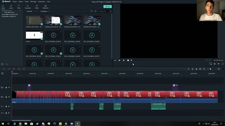Viewport: 225px width, 126px height.
Task: Lock video track 1
Action: click(x=6, y=97)
